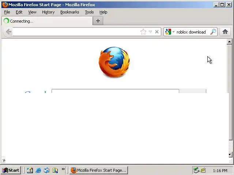Click the scrollbar up arrow
The width and height of the screenshot is (234, 175).
coord(229,42)
